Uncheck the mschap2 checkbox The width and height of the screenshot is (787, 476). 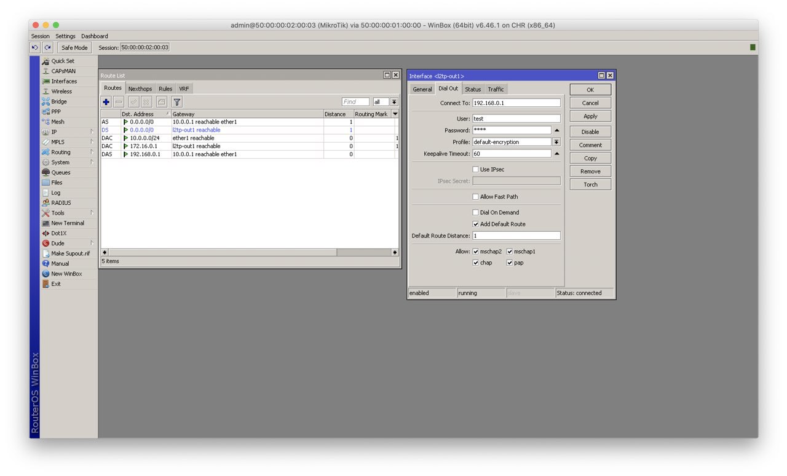pos(475,252)
